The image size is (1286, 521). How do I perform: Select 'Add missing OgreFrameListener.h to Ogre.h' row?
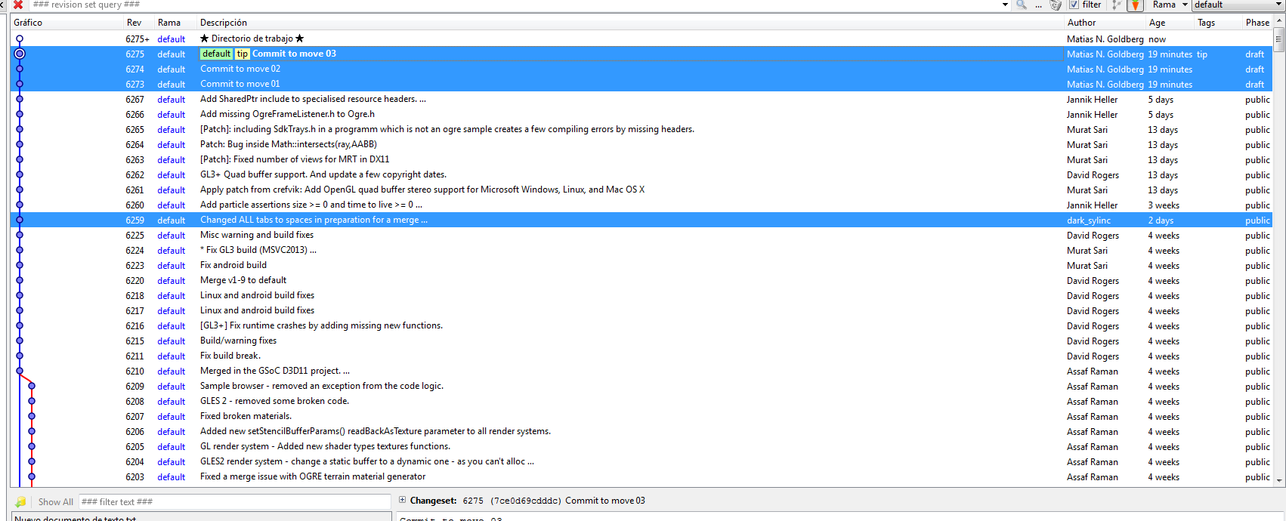point(641,114)
